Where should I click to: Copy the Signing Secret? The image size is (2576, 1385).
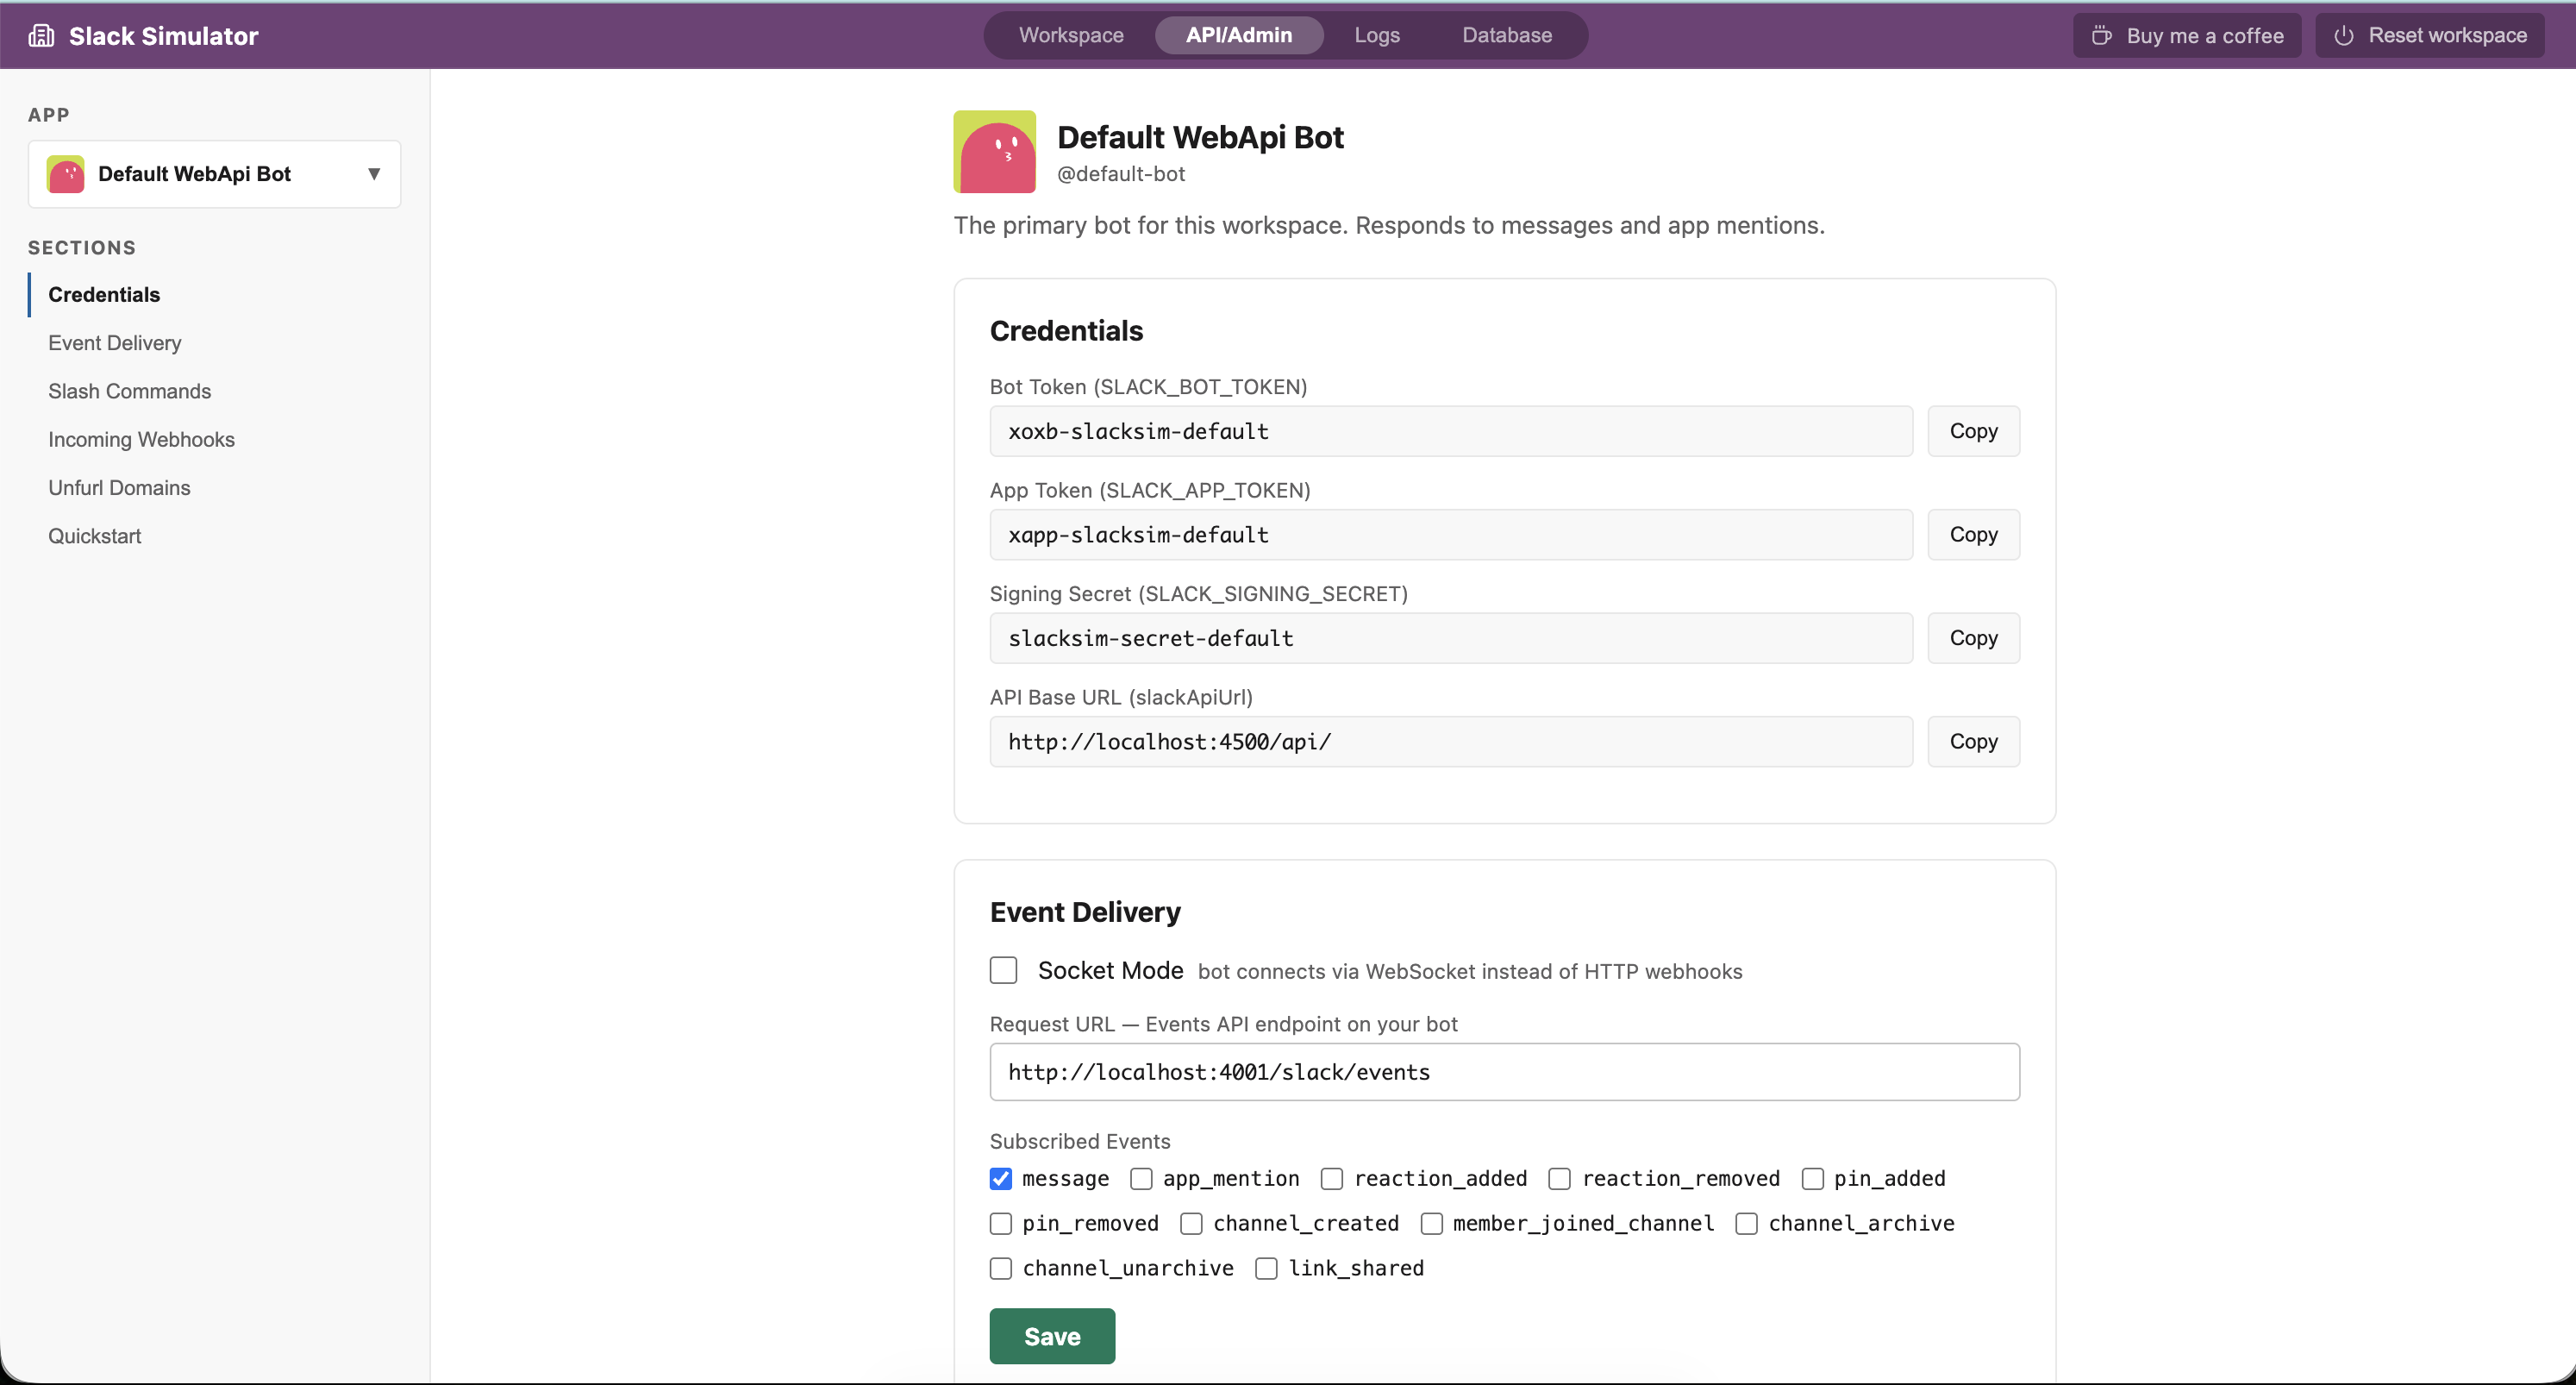tap(1973, 638)
